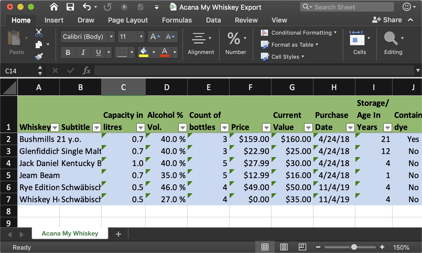422x253 pixels.
Task: Click the Home icon in title bar
Action: (x=54, y=7)
